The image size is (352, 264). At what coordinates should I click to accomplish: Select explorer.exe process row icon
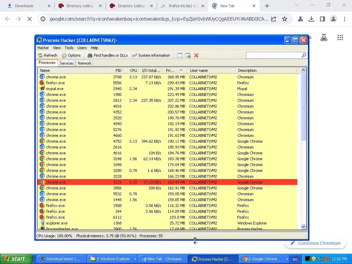tap(42, 223)
